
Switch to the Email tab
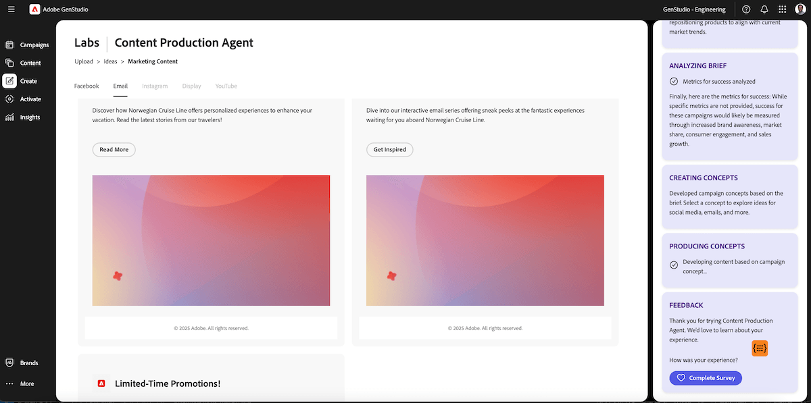120,86
